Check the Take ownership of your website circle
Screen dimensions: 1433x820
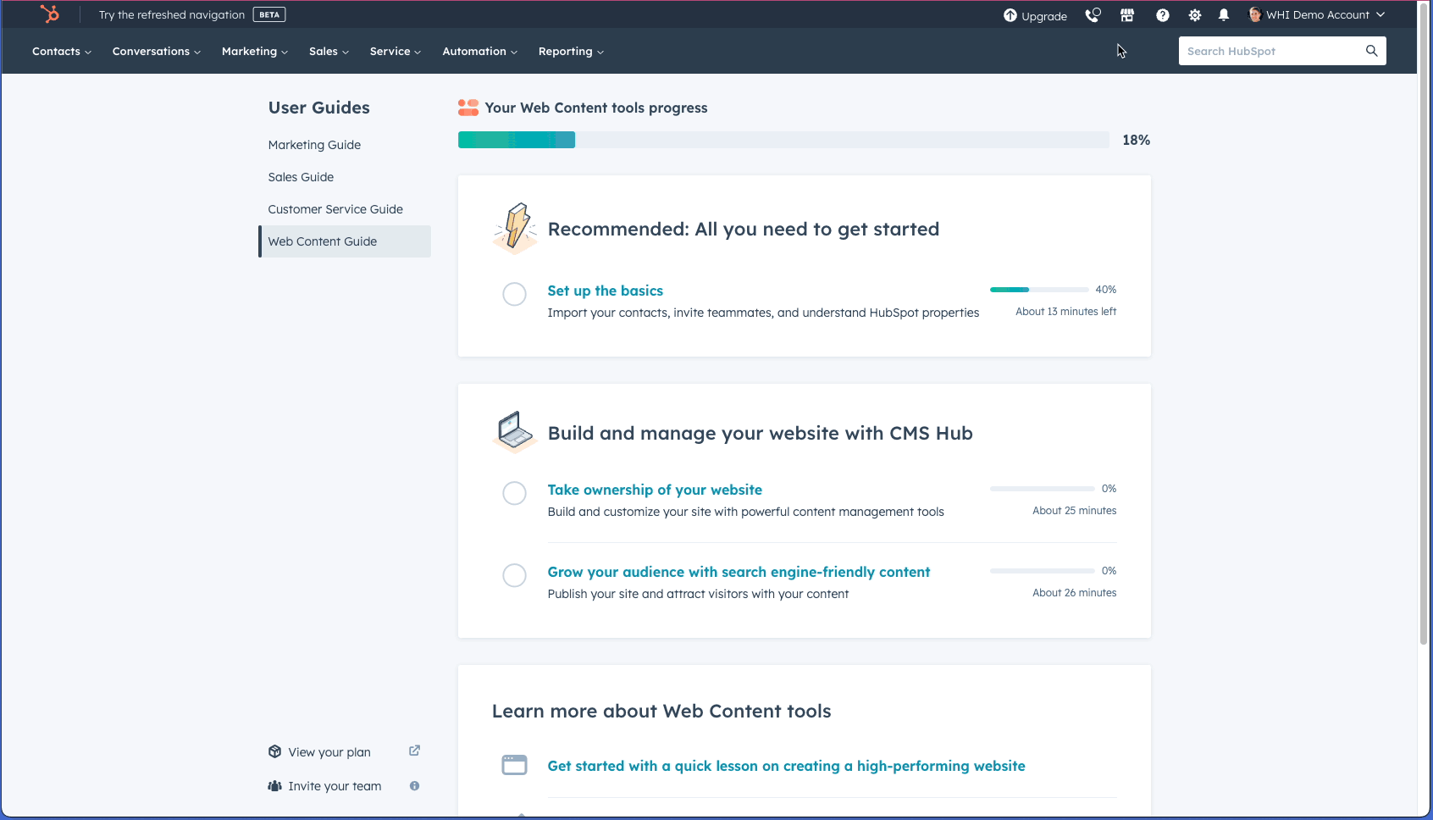click(514, 493)
